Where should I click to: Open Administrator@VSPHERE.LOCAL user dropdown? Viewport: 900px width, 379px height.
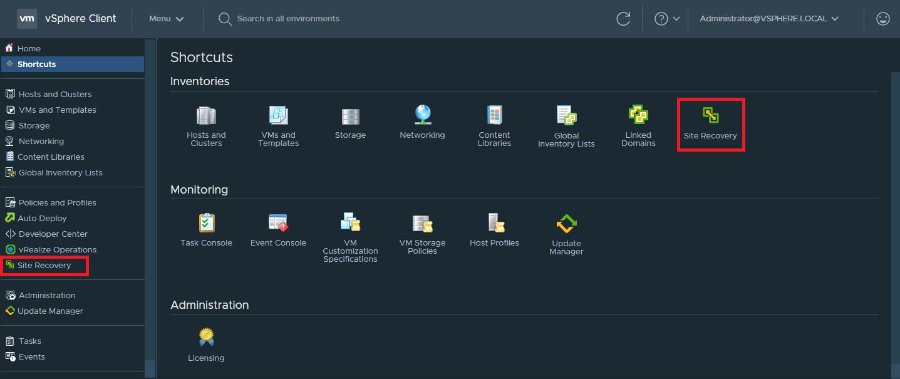click(x=769, y=19)
